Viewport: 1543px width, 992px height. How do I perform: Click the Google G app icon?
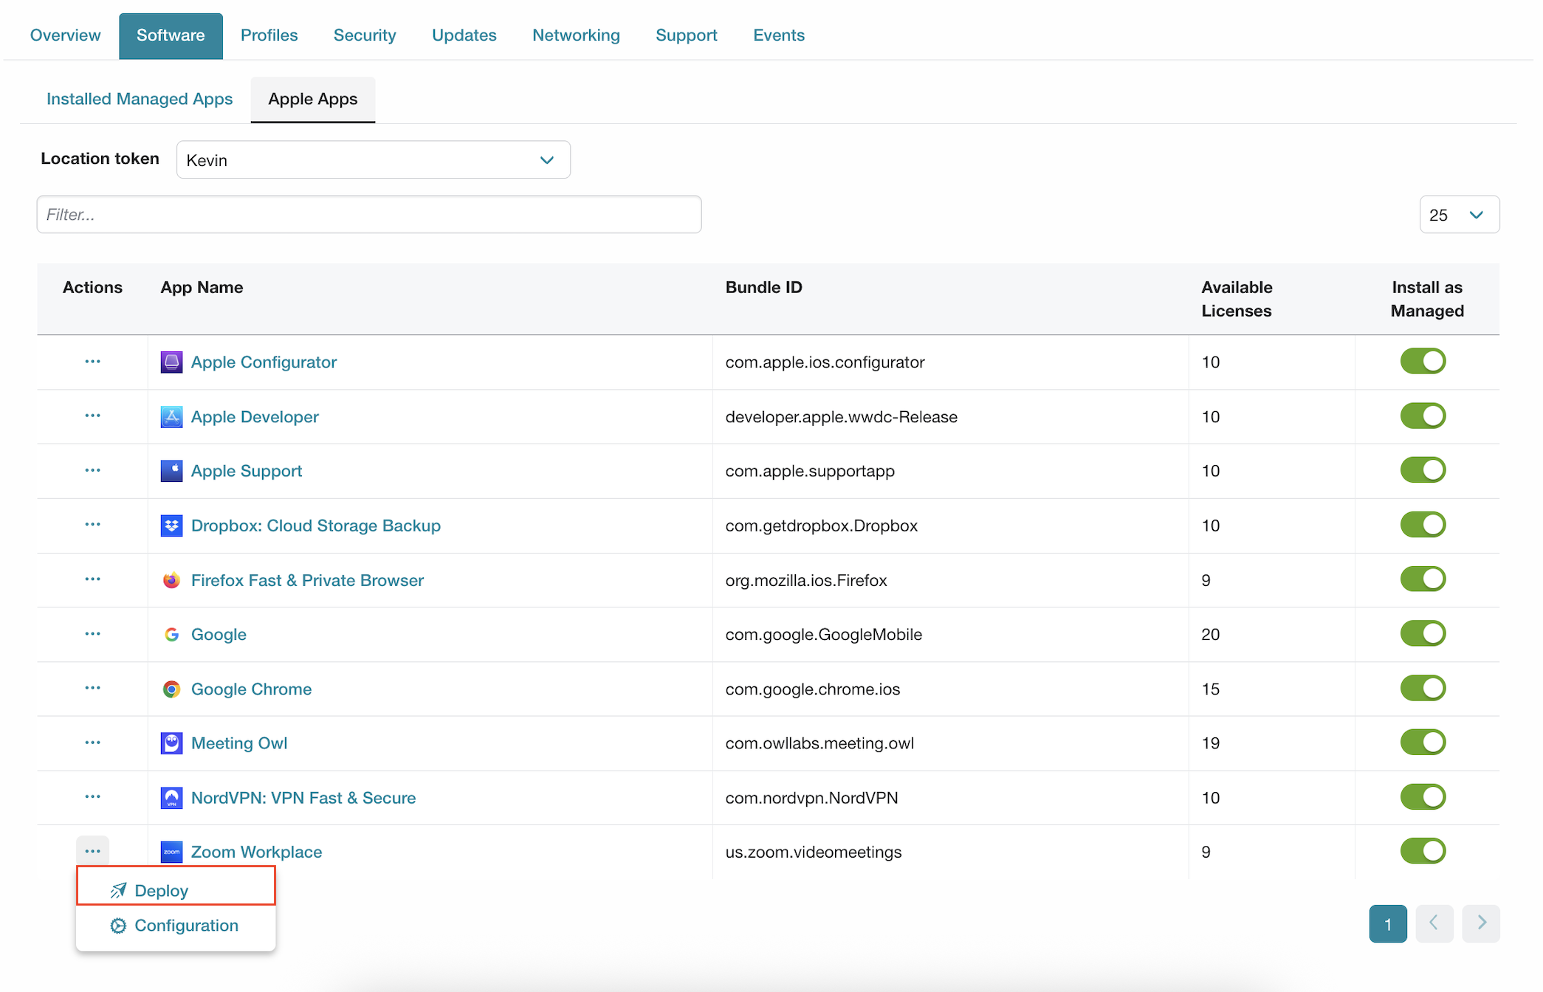171,635
